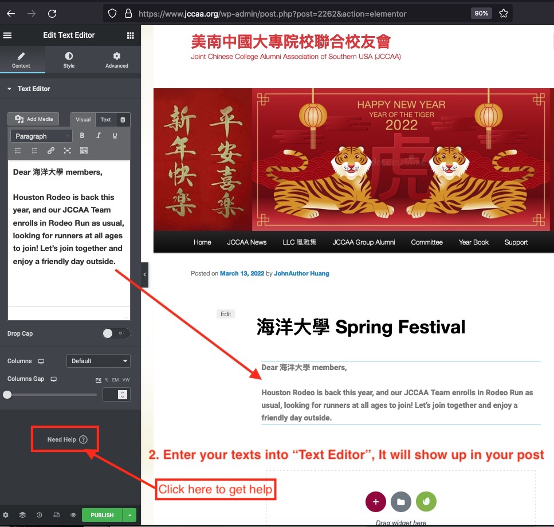
Task: Toggle the Drop Cap switch
Action: coord(117,333)
